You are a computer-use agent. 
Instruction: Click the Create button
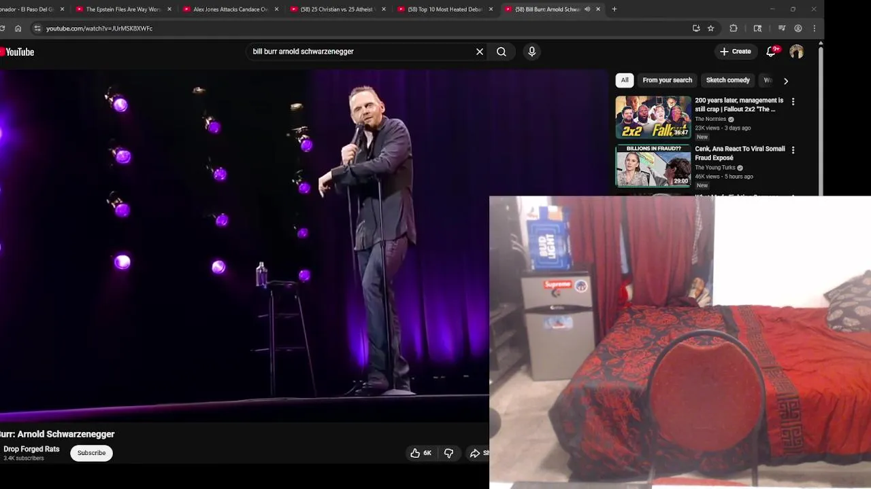point(735,52)
